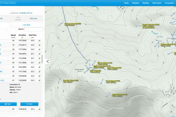Click the green Connection status dot

pyautogui.click(x=19, y=85)
